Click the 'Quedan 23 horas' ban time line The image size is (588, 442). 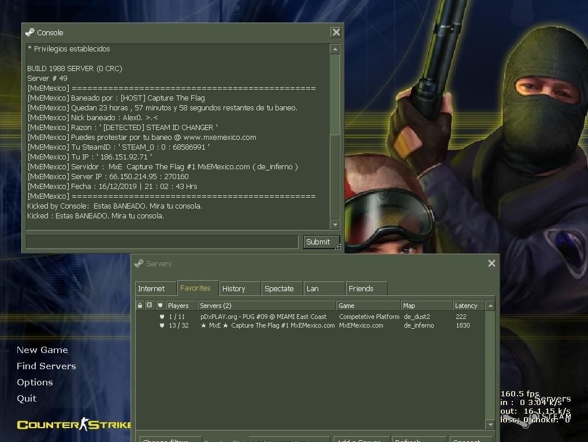[162, 107]
